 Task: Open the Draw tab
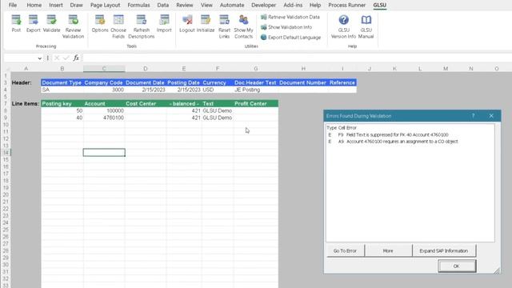click(77, 6)
